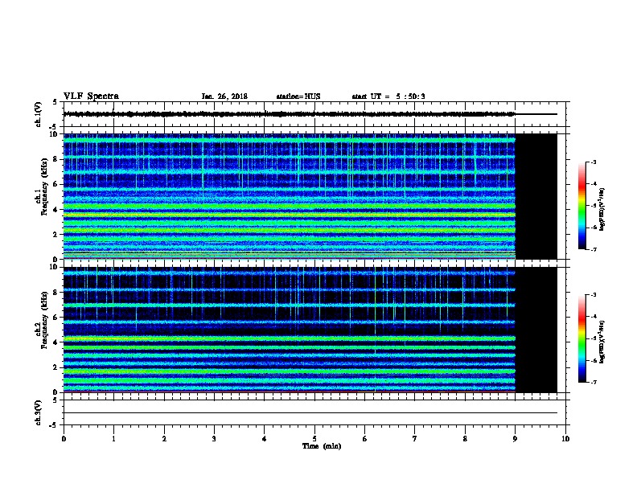Screen dimensions: 637x492
Task: Click time axis tick label "1"
Action: coord(113,439)
